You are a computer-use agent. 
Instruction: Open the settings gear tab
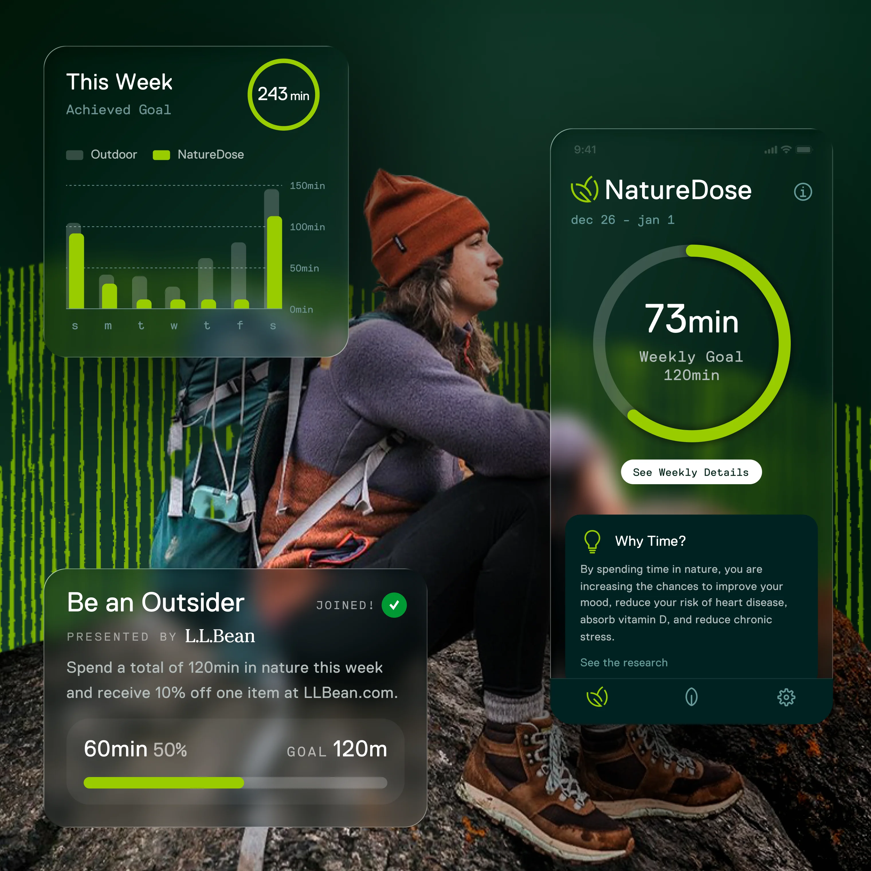(786, 697)
